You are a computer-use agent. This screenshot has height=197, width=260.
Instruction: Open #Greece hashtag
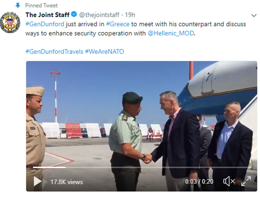coord(118,24)
